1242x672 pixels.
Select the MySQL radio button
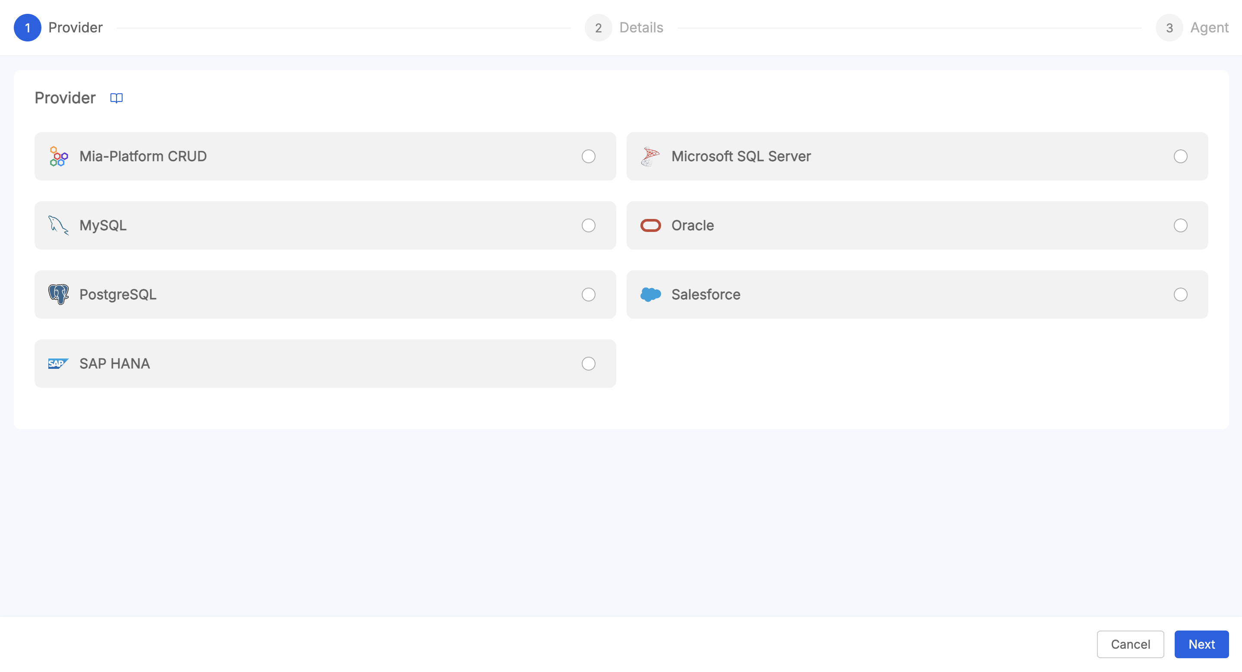click(x=589, y=225)
